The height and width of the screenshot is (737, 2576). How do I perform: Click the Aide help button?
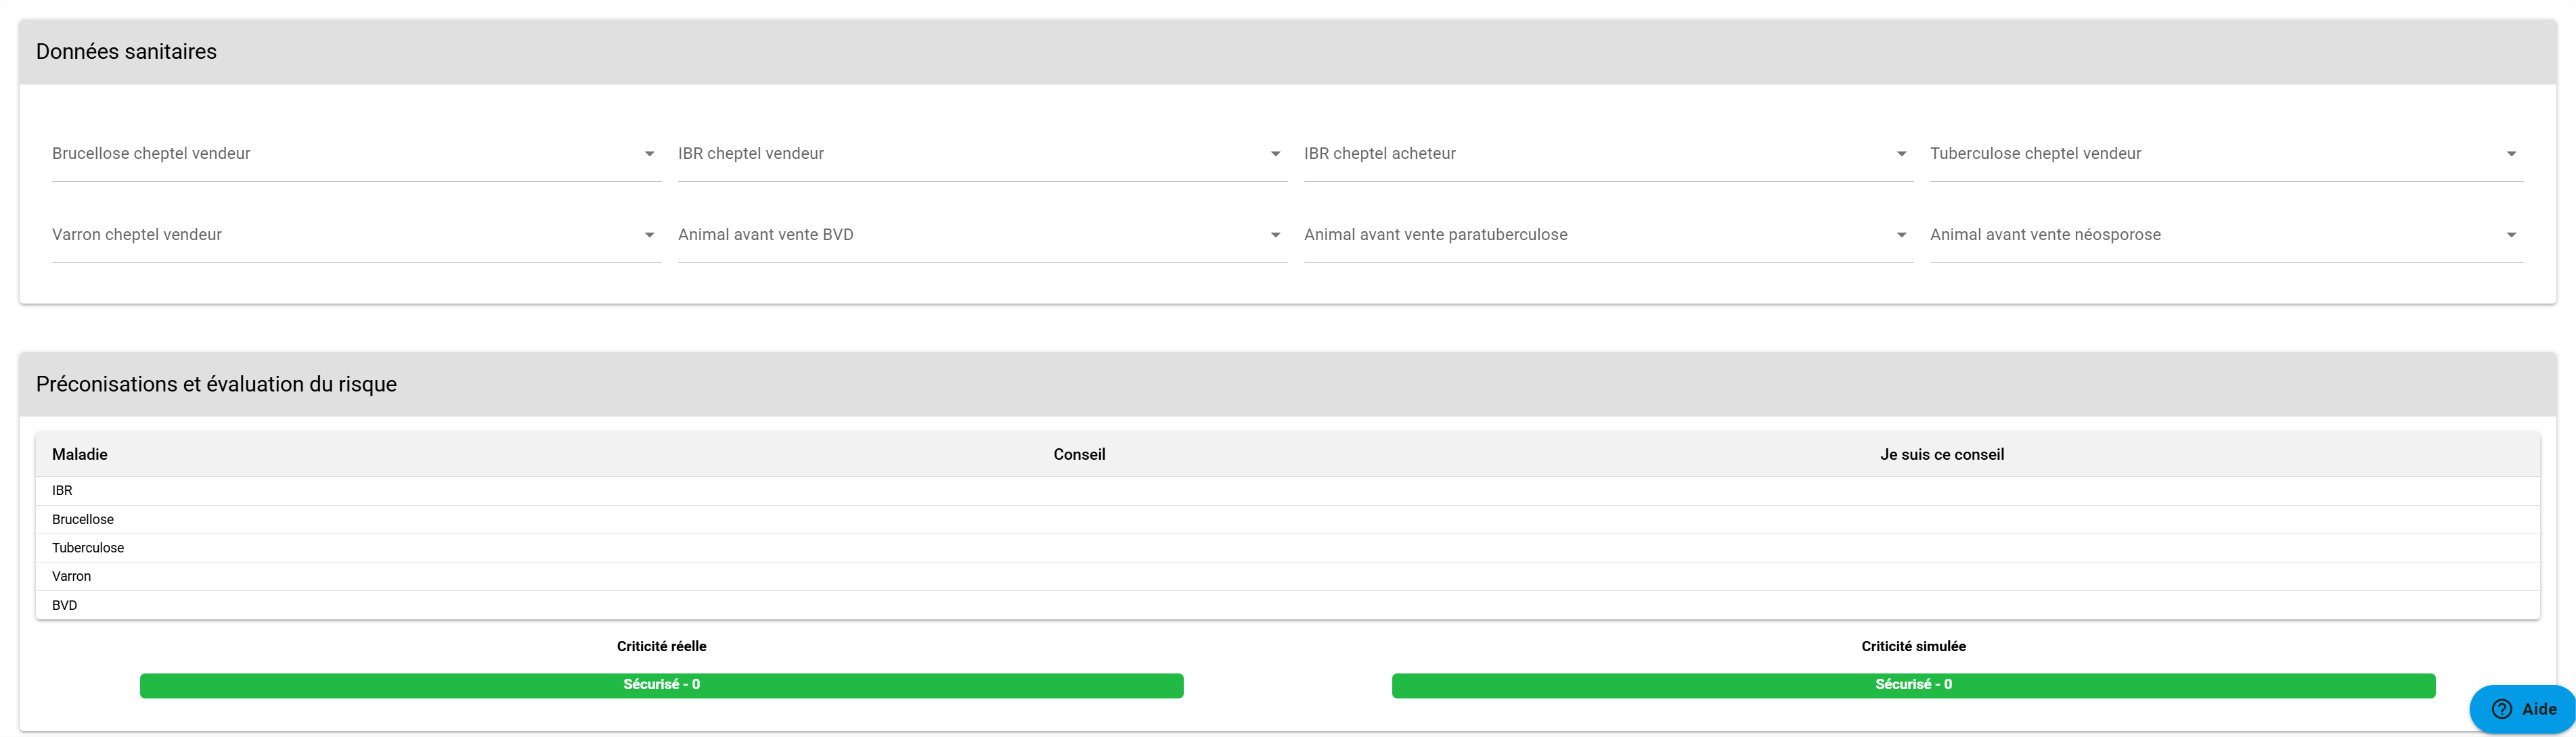pyautogui.click(x=2523, y=709)
